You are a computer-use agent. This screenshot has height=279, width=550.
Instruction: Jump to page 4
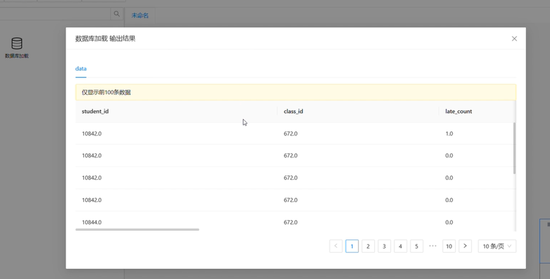[400, 246]
